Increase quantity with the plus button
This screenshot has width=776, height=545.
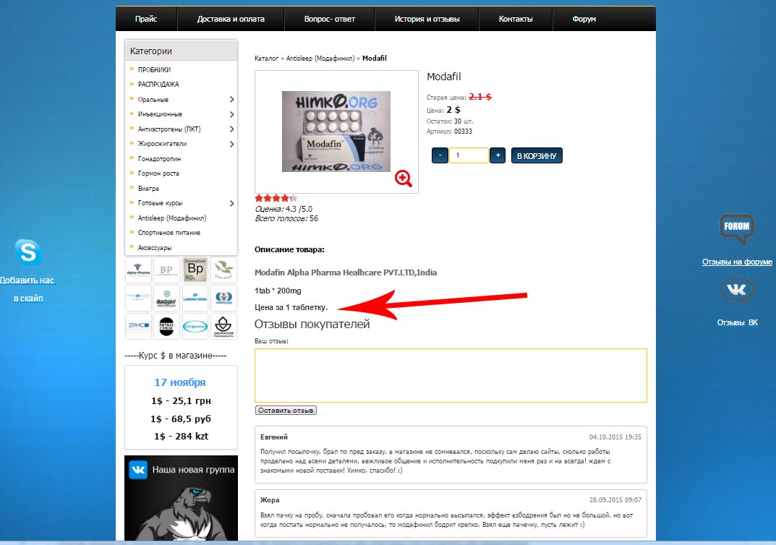(x=498, y=155)
